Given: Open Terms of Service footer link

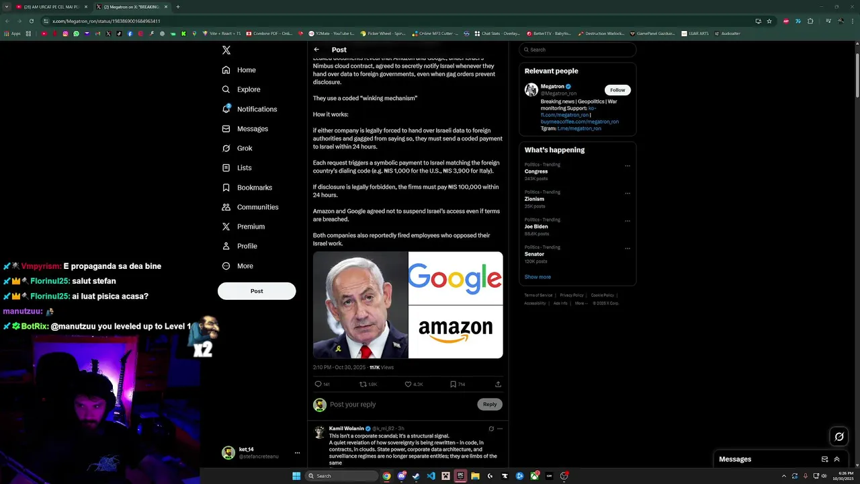Looking at the screenshot, I should [538, 295].
